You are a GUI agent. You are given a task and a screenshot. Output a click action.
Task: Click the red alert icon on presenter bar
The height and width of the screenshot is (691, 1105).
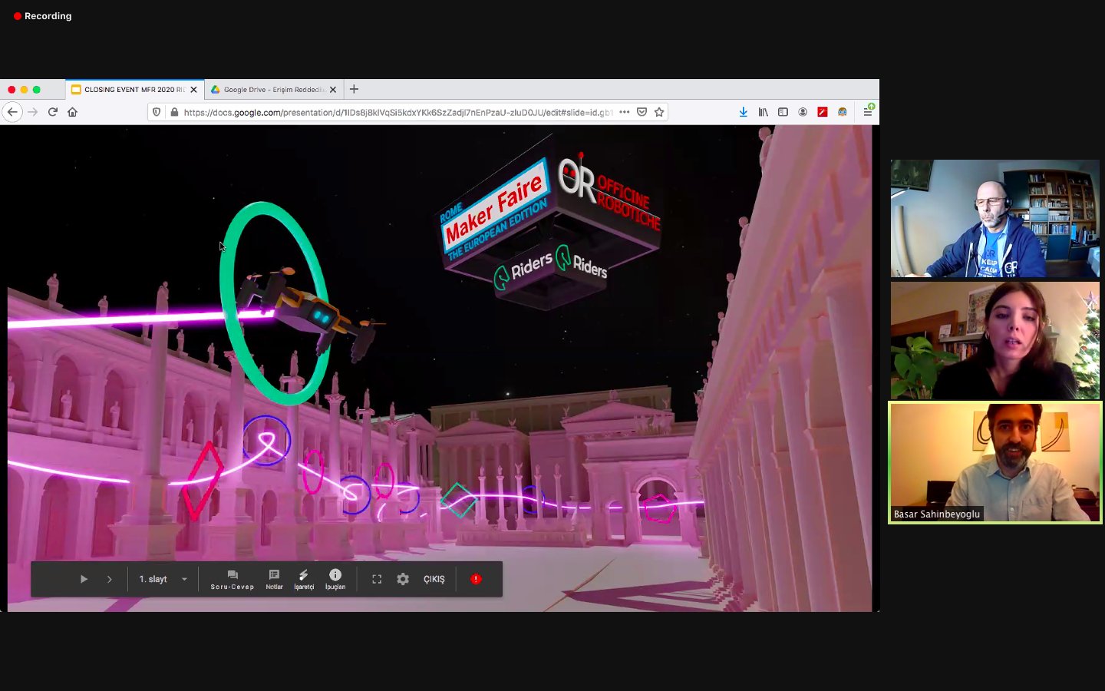(476, 579)
